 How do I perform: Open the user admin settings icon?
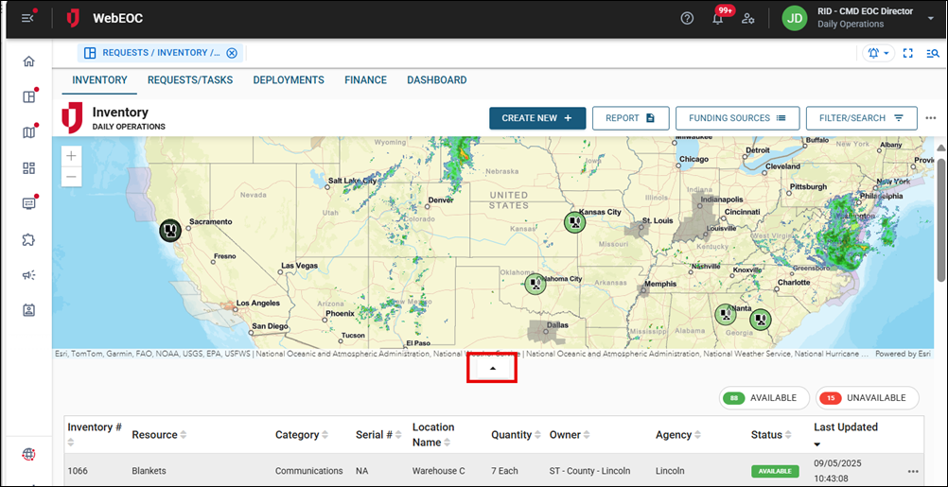click(x=748, y=18)
